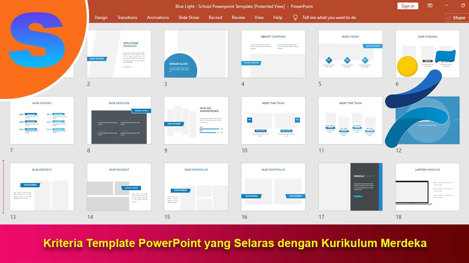Open the Help tab
The width and height of the screenshot is (469, 263).
[278, 18]
